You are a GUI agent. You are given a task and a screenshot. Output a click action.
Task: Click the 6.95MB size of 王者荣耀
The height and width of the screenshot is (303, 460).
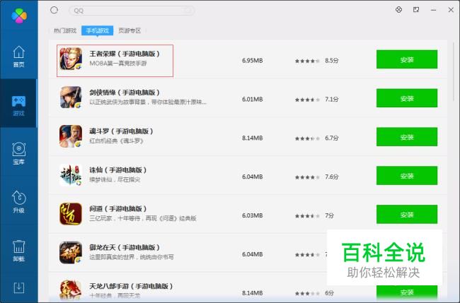click(253, 61)
